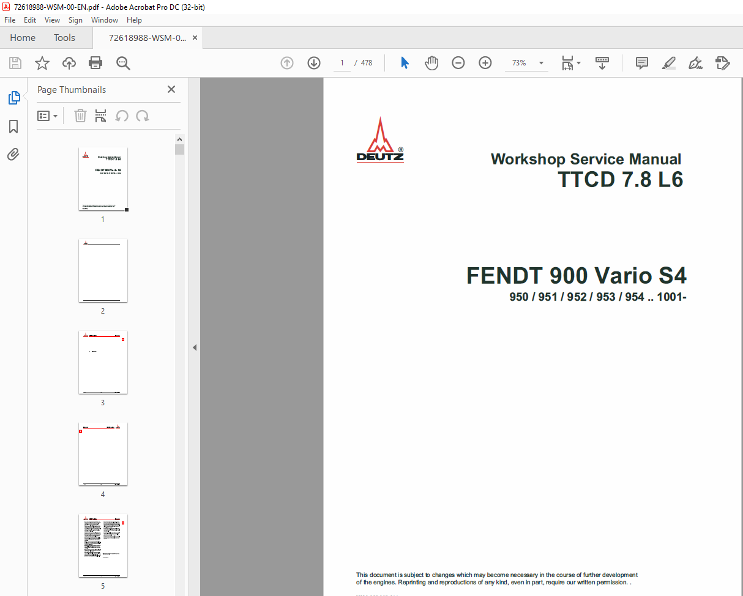
Task: Select page 2 thumbnail
Action: [103, 270]
